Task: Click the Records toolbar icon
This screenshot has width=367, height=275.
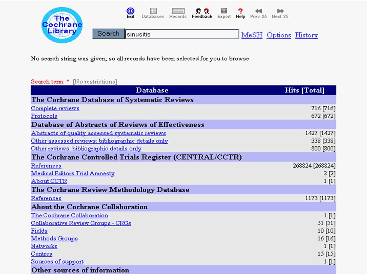Action: [178, 13]
